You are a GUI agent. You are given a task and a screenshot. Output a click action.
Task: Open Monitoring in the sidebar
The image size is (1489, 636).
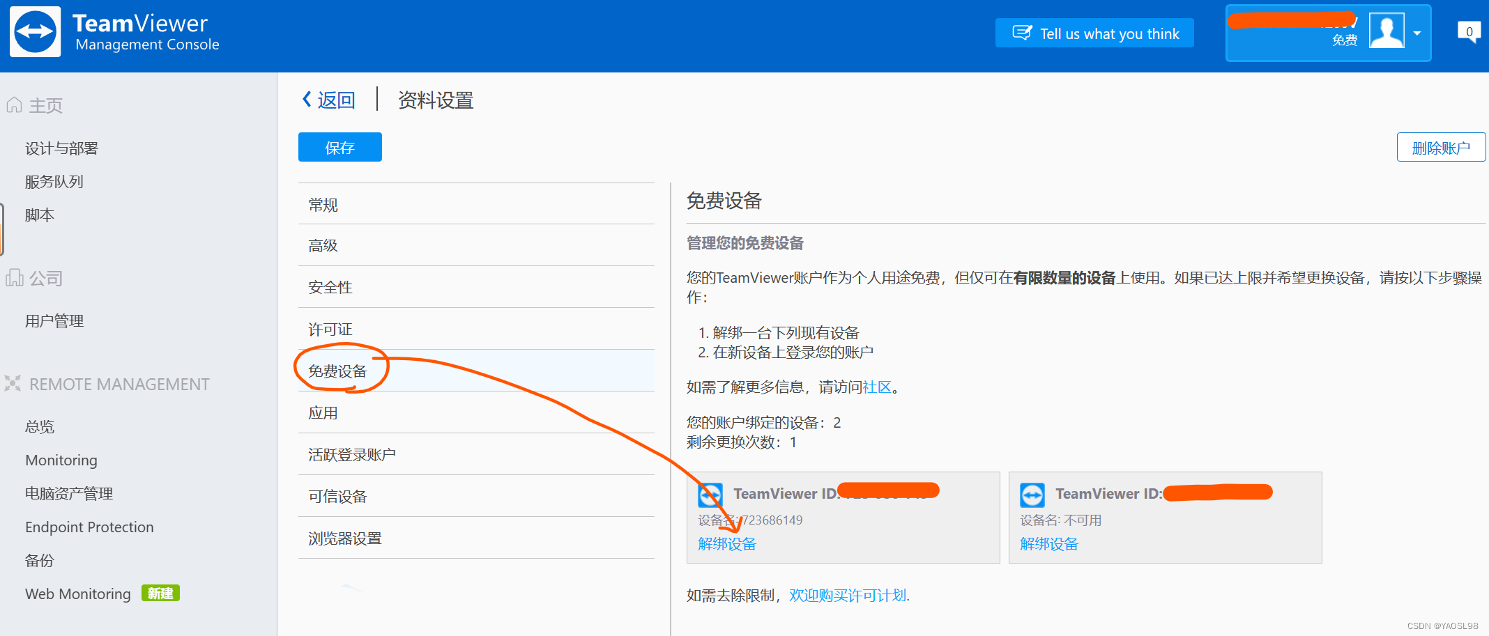(61, 460)
